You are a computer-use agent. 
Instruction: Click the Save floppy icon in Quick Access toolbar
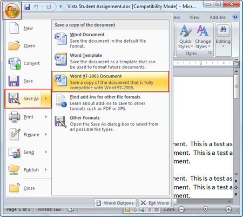coord(27,7)
